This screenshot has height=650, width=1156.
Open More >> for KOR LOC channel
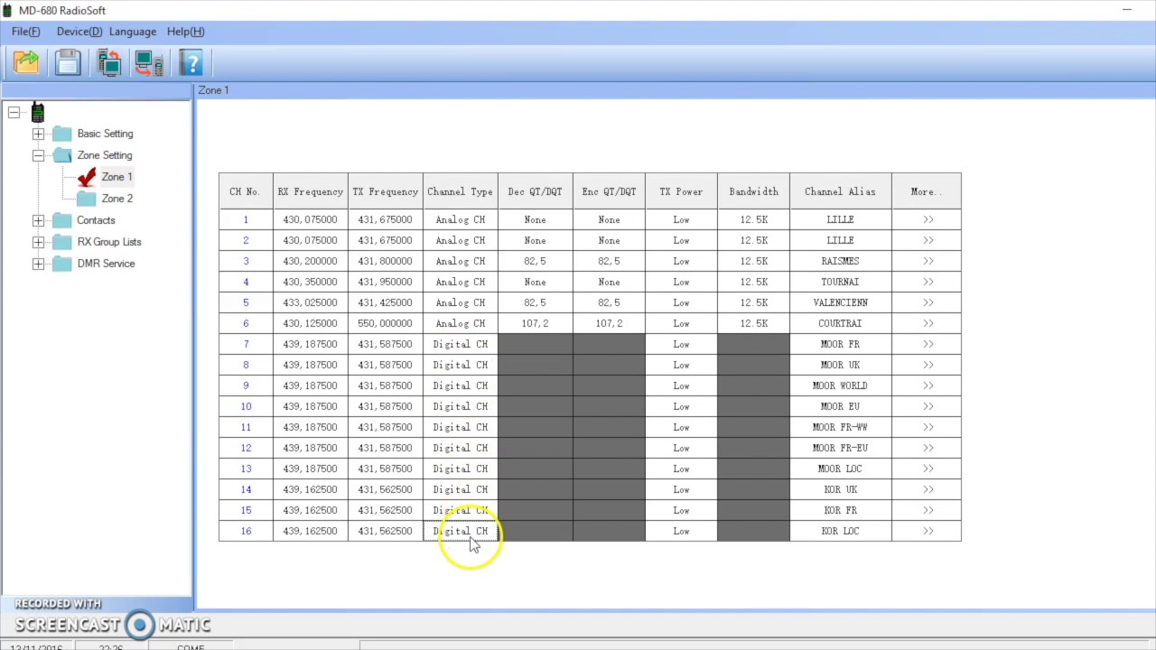click(927, 531)
